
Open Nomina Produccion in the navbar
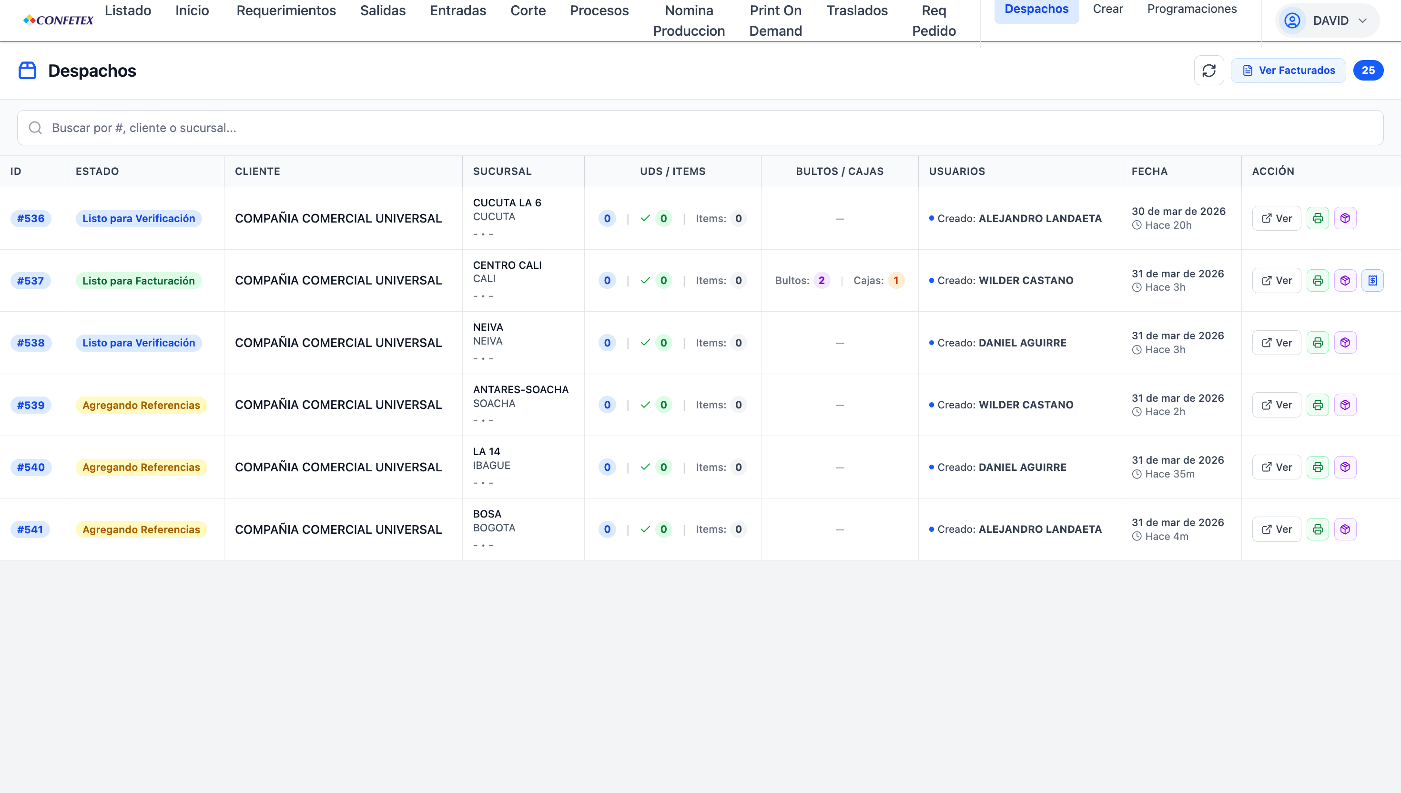click(x=689, y=20)
